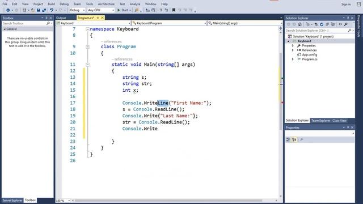
Task: Click the Save All toolbar icon
Action: pos(44,10)
